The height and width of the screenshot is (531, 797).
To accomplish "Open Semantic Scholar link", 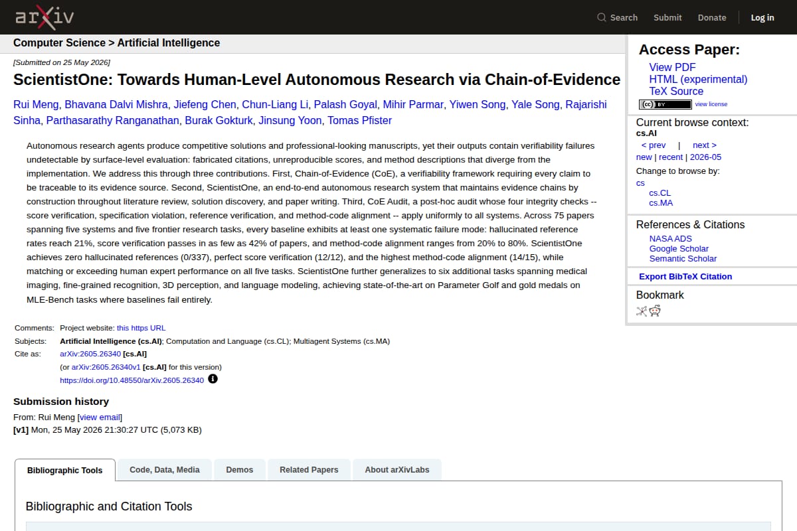I will tap(683, 259).
